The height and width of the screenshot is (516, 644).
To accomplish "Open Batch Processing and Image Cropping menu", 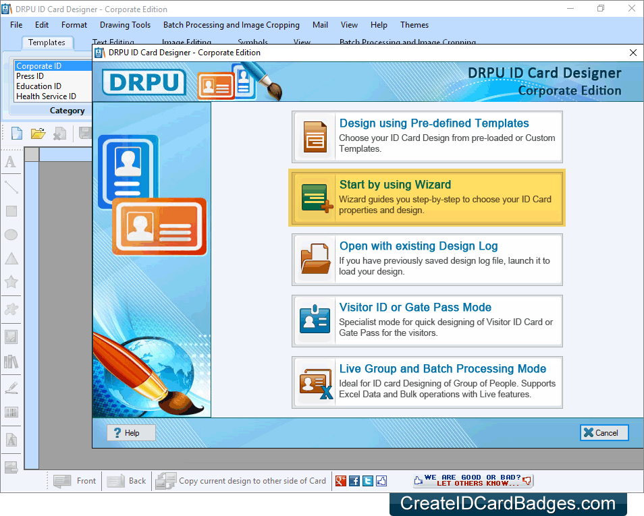I will click(x=232, y=25).
